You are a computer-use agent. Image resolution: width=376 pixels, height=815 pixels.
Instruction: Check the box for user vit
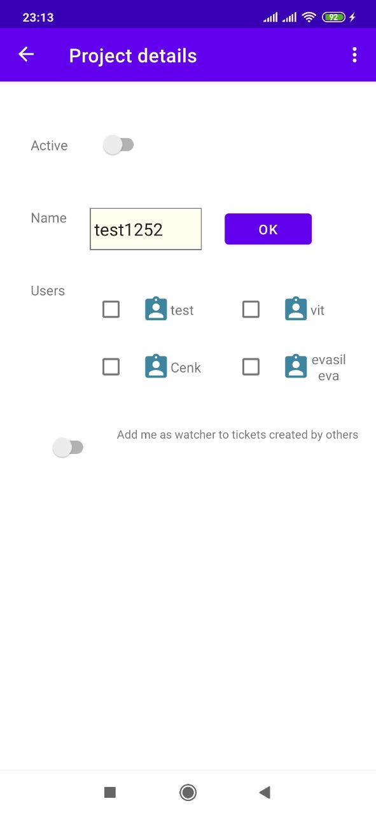coord(251,309)
